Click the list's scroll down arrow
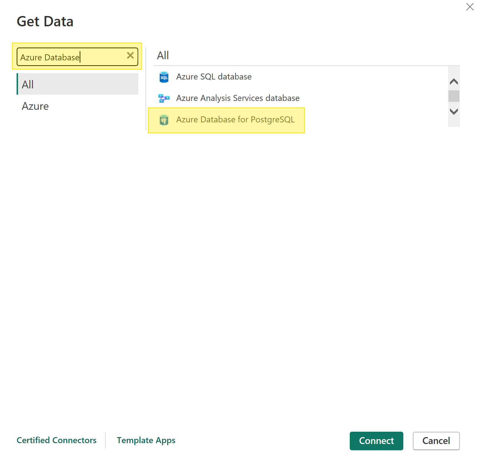 (x=454, y=111)
